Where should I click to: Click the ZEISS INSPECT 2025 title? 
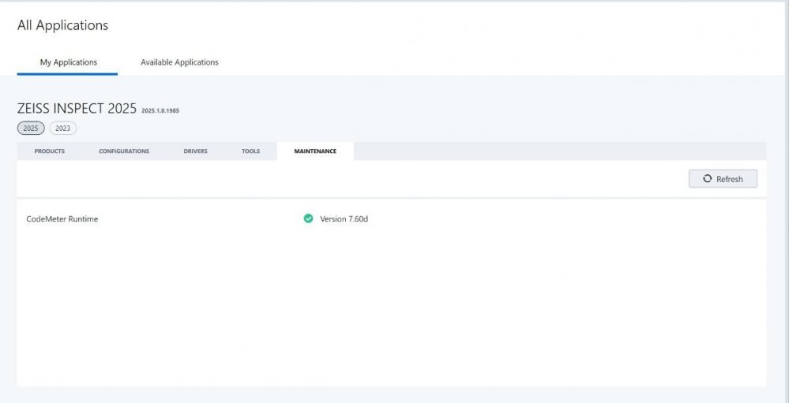pos(77,109)
